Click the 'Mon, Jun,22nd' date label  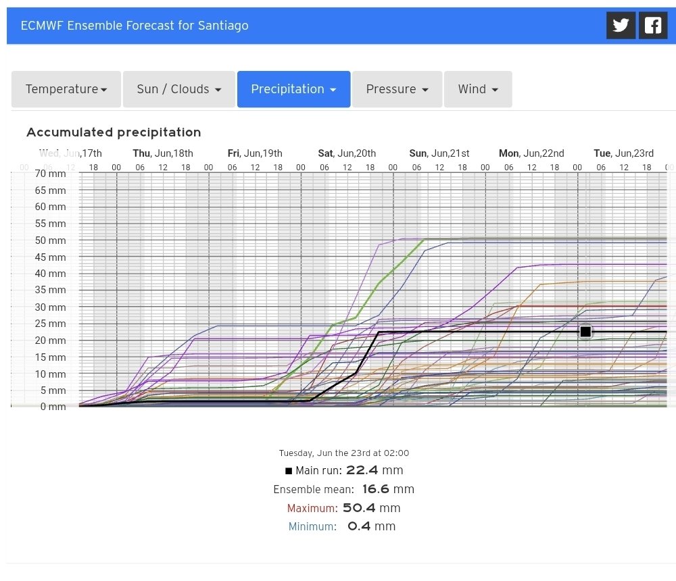pyautogui.click(x=531, y=153)
